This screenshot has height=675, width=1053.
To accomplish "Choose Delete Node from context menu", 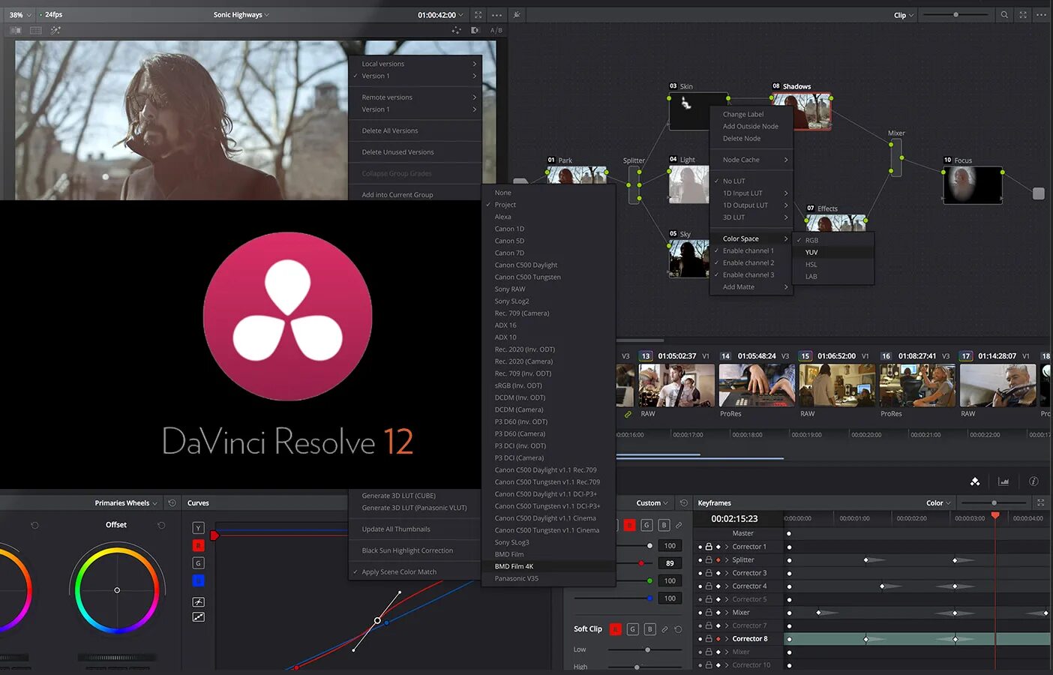I will point(742,139).
